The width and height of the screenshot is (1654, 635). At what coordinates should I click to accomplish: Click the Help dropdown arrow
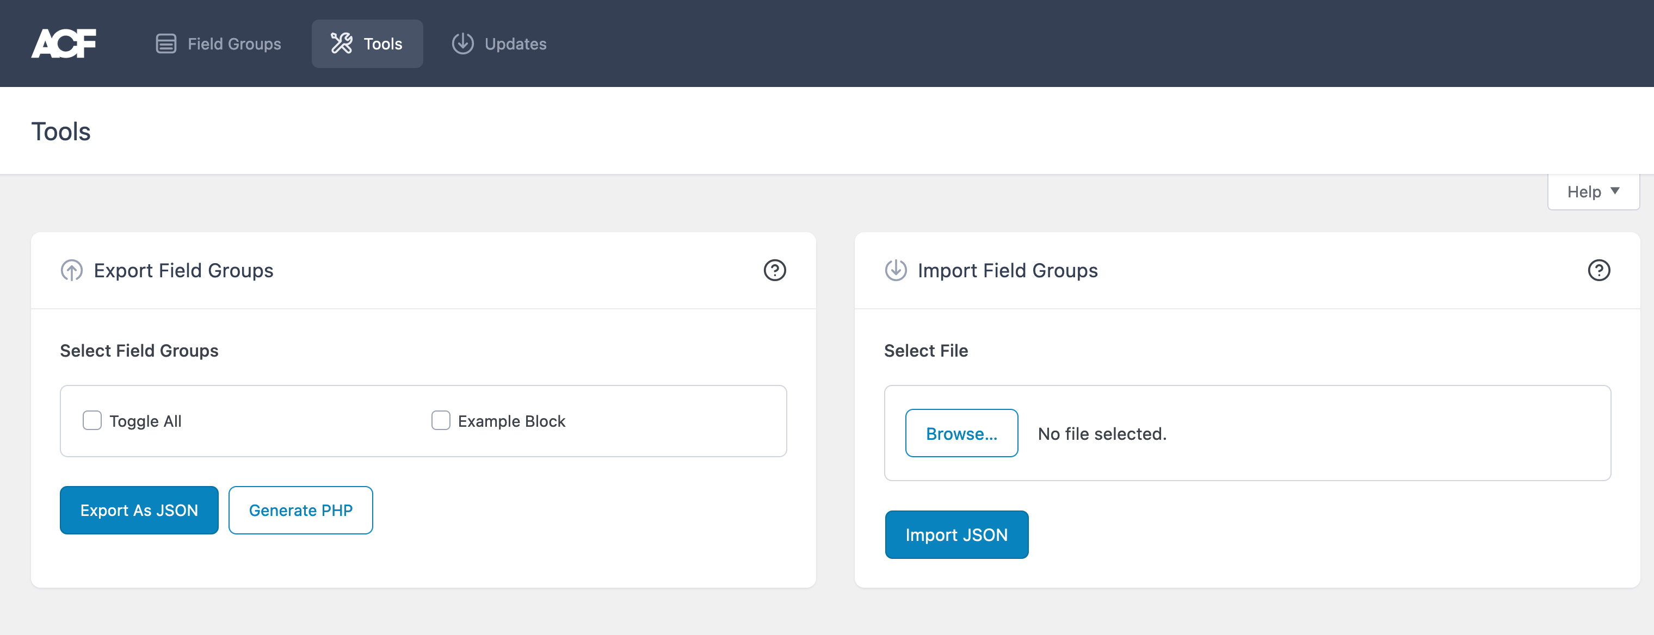tap(1615, 191)
